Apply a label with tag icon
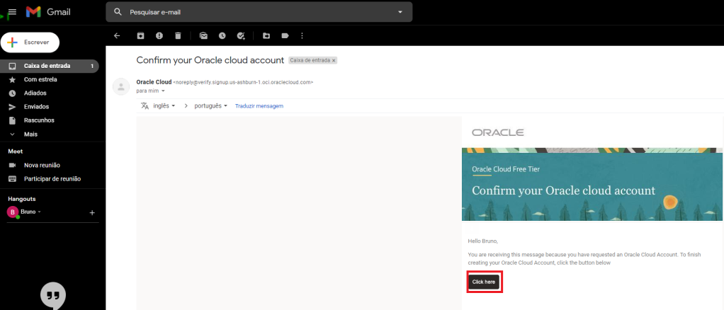Screen dimensions: 724x310 click(285, 35)
